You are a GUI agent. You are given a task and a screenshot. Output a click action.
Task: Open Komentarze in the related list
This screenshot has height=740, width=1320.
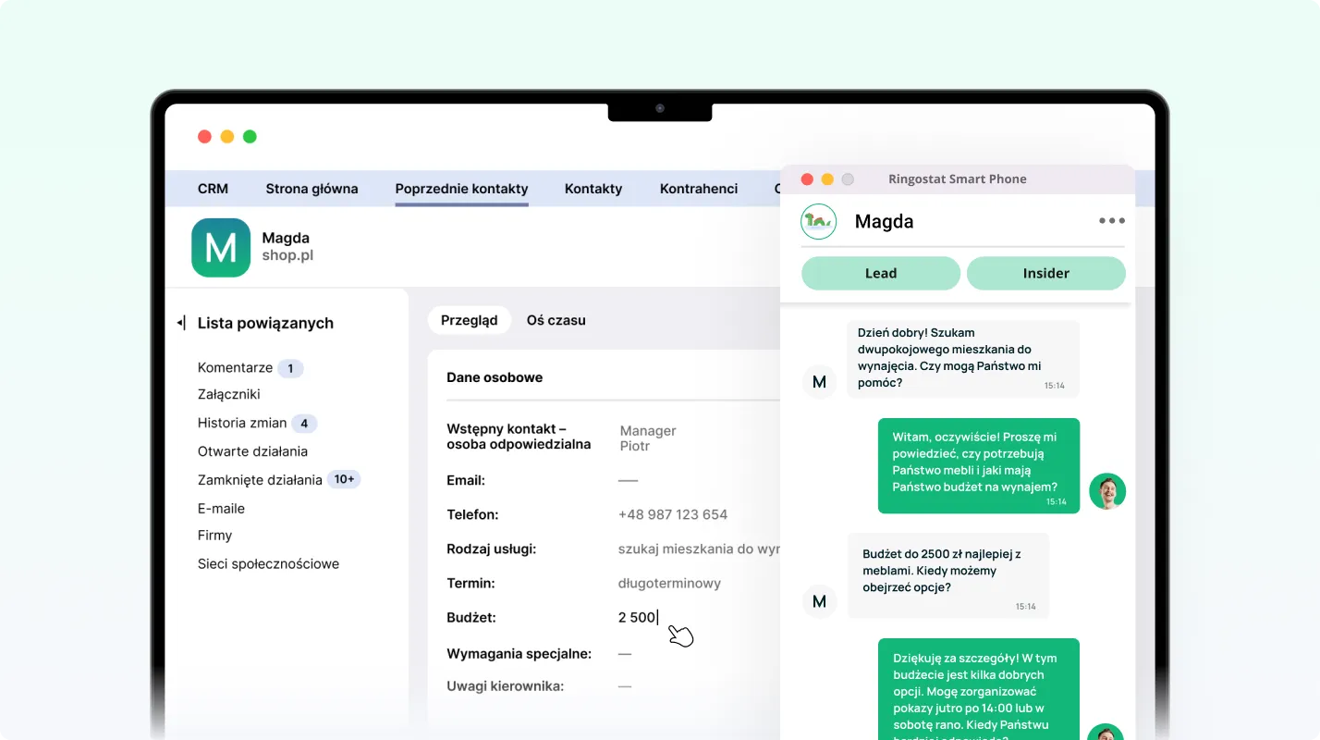[x=235, y=368]
